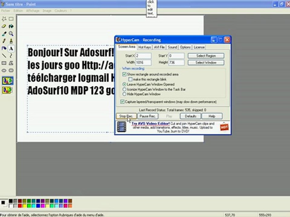Open the License tab
Image resolution: width=290 pixels, height=217 pixels.
click(x=199, y=47)
